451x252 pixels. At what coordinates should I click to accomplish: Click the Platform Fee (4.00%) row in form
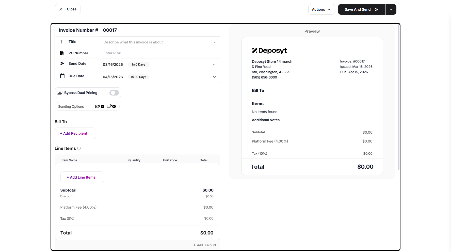point(137,207)
